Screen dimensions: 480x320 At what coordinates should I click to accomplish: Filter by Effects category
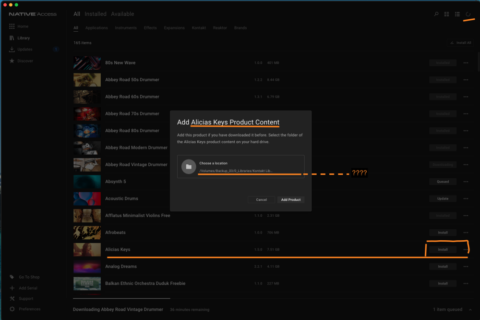(150, 28)
